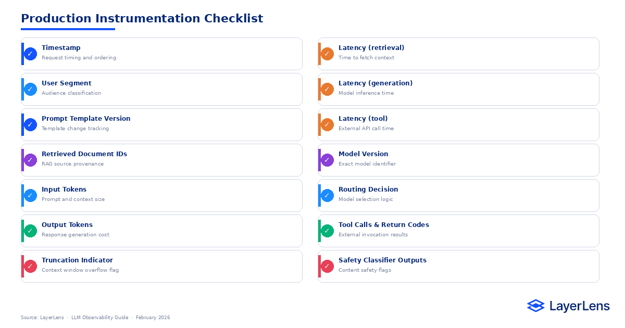Open the Tool Calls & Return Codes title

[x=383, y=225]
